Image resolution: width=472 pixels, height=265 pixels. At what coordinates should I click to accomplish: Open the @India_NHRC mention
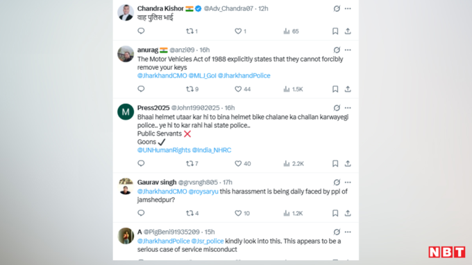pyautogui.click(x=212, y=150)
